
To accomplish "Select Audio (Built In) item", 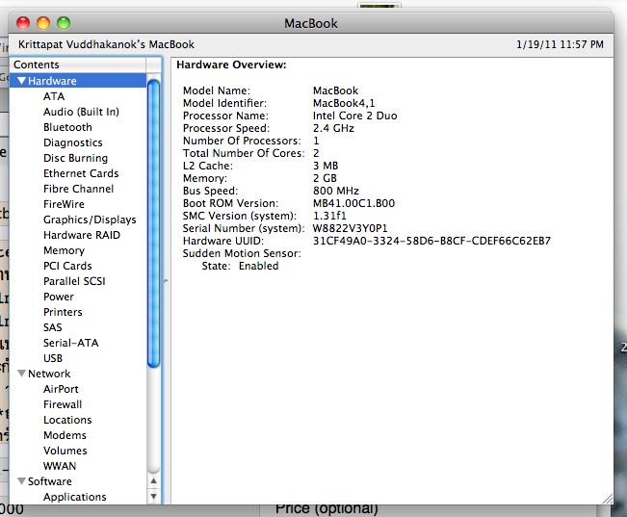I will tap(81, 112).
